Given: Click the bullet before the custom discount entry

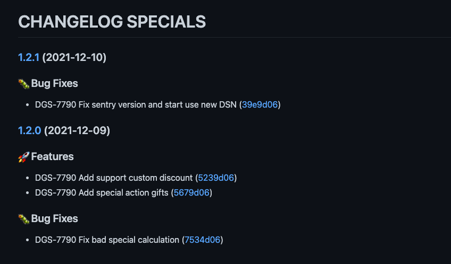Looking at the screenshot, I should pos(27,178).
